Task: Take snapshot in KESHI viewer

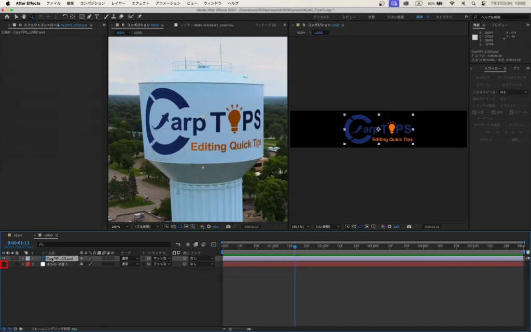Action: [228, 227]
